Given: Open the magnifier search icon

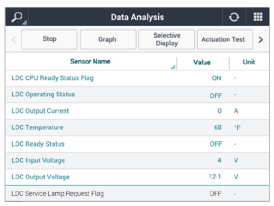Looking at the screenshot, I should 17,17.
